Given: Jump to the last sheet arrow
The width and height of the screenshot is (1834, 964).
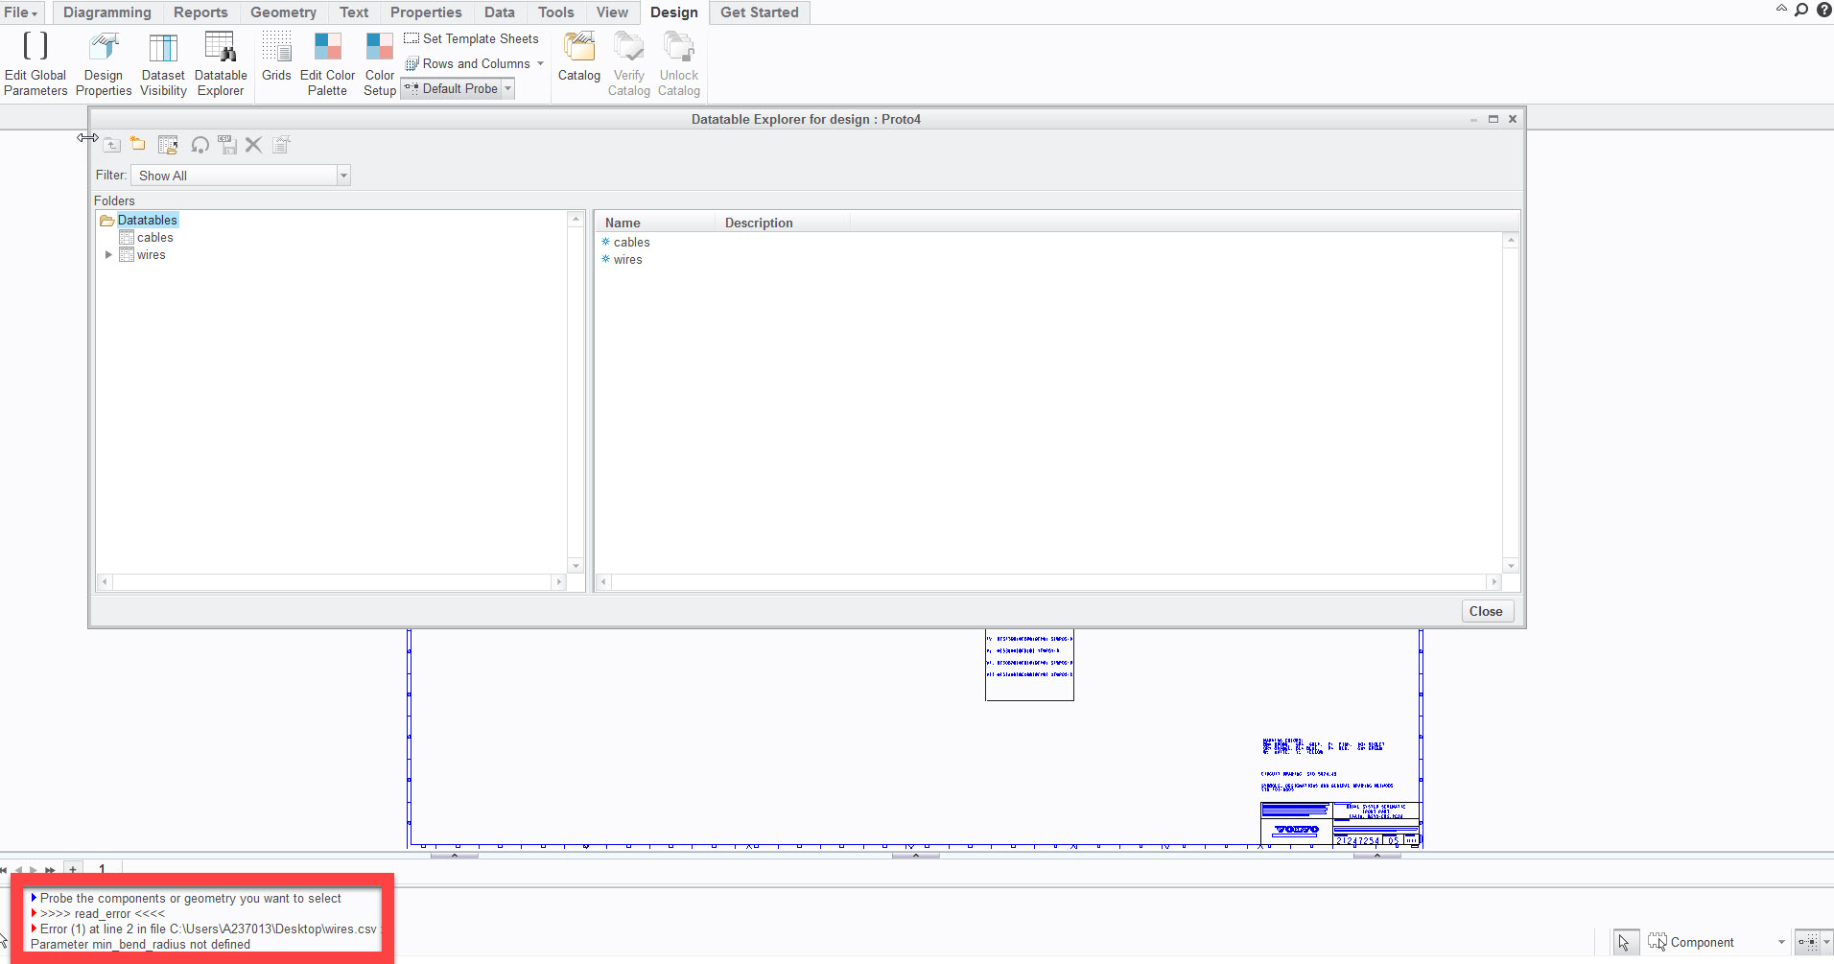Looking at the screenshot, I should pyautogui.click(x=50, y=870).
